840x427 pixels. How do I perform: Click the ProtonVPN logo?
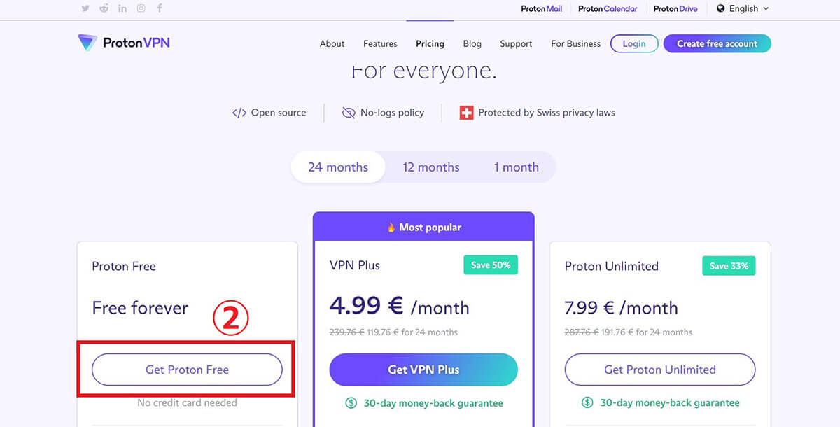point(124,43)
